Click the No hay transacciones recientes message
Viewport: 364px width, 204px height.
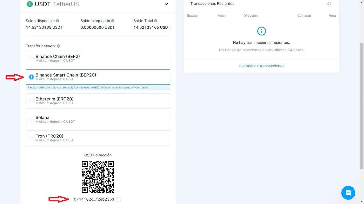point(261,43)
